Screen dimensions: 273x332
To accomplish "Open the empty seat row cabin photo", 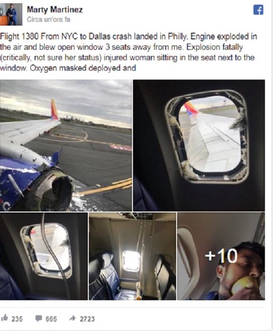I will (132, 256).
